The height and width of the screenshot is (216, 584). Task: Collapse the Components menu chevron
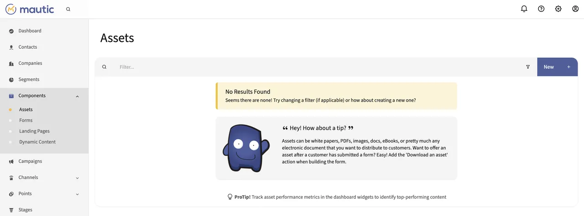point(77,96)
